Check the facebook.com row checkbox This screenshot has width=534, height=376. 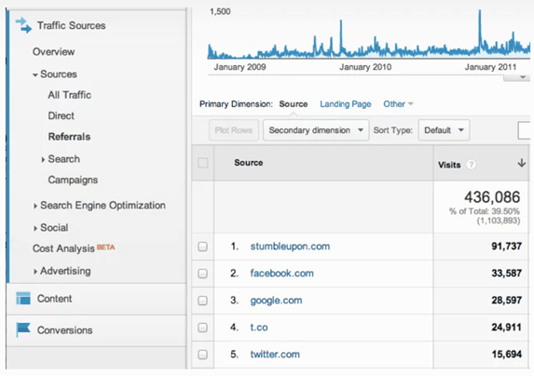[202, 274]
